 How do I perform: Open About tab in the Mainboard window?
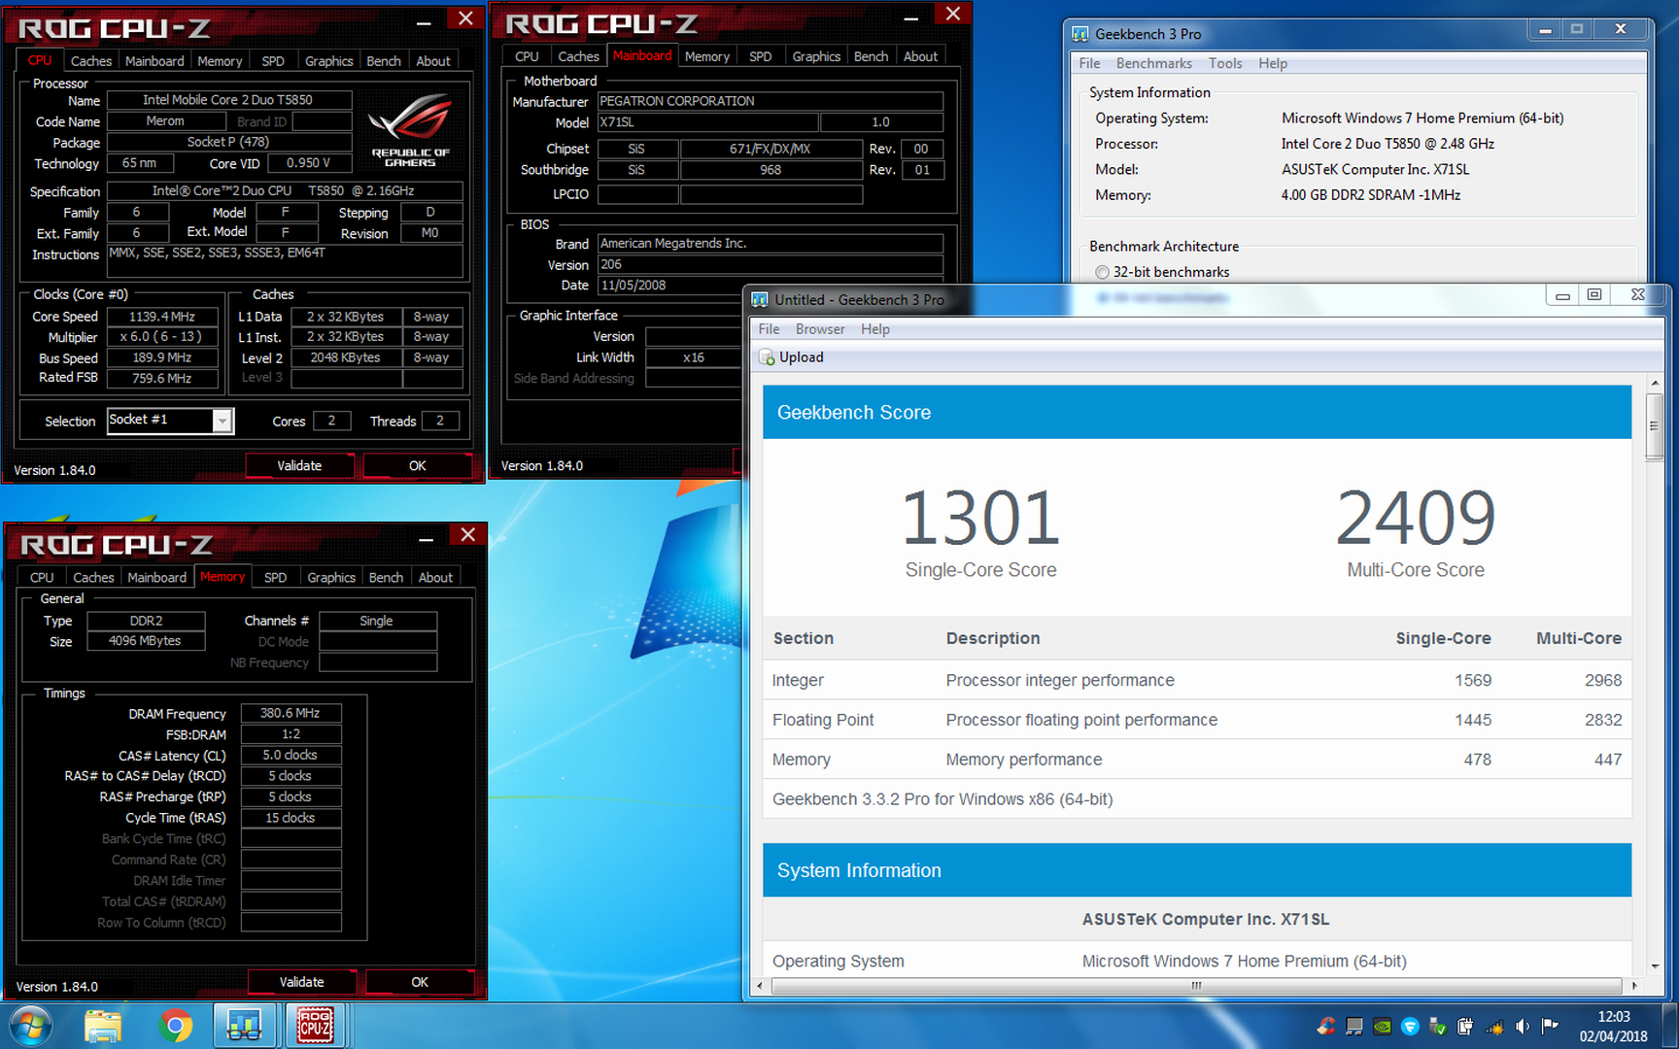point(920,57)
